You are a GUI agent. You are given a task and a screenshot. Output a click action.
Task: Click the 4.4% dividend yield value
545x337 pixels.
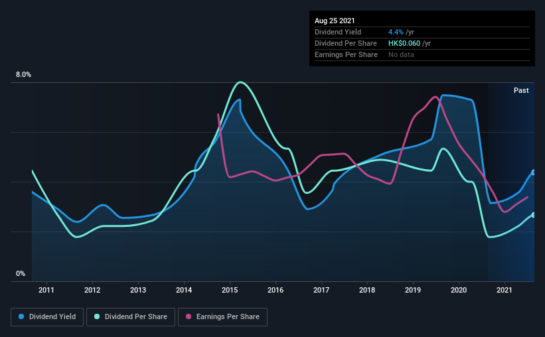(396, 32)
